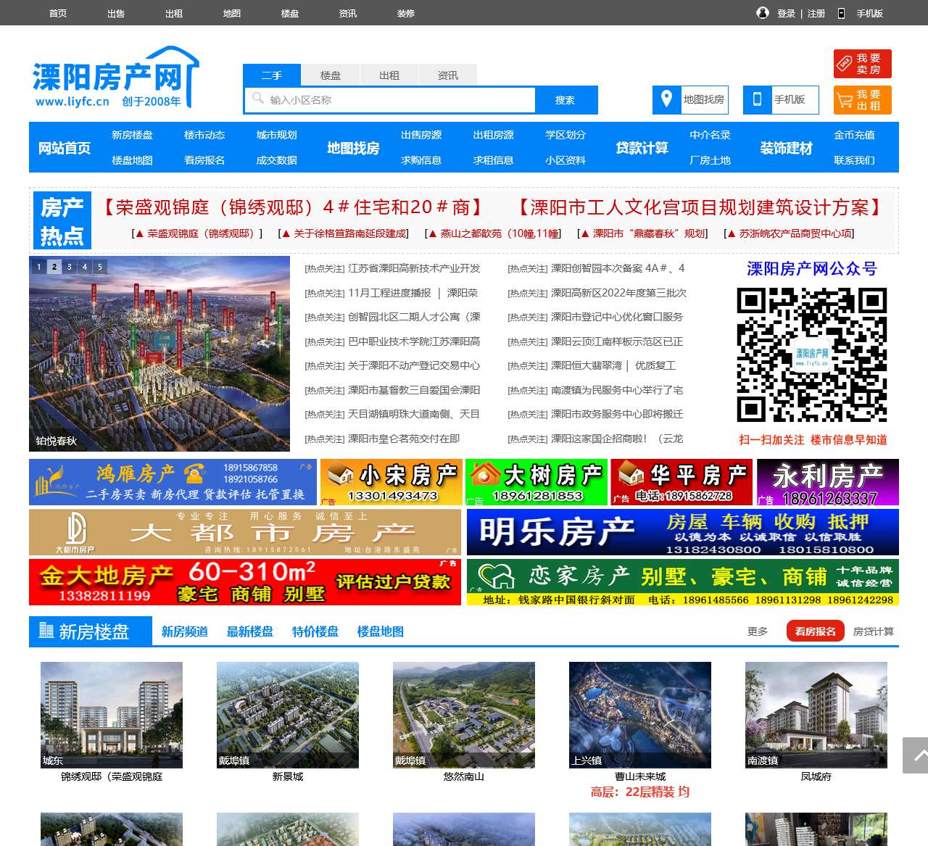Click the 输入小区名称 search field
The height and width of the screenshot is (846, 928).
(x=390, y=100)
